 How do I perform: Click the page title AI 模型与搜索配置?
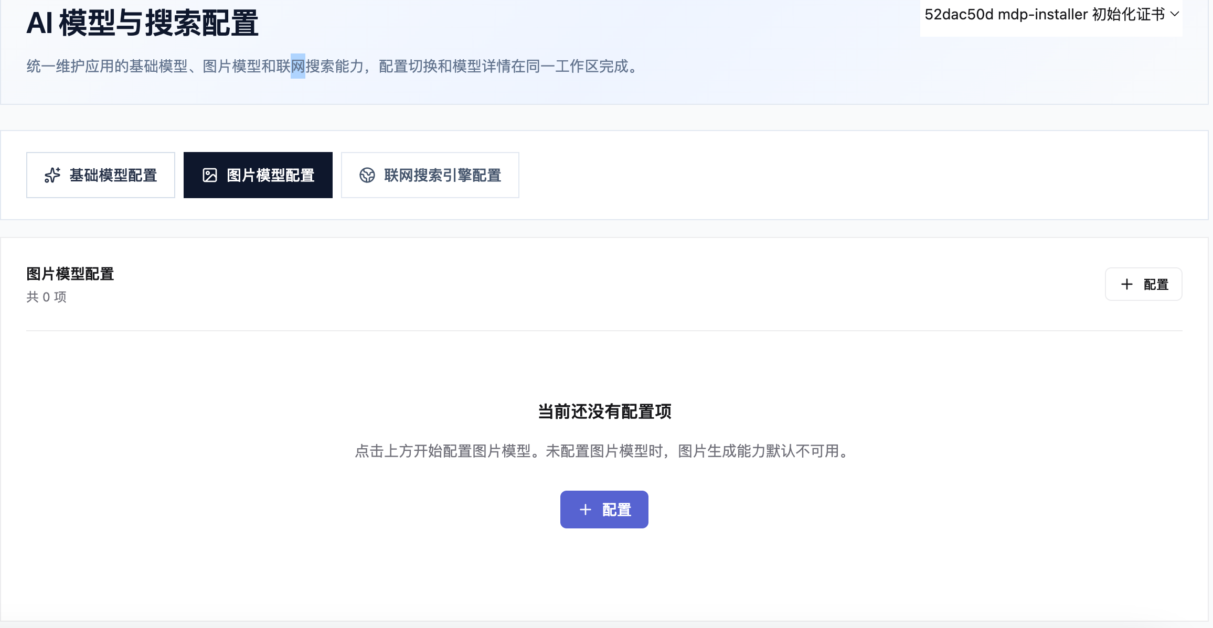(142, 23)
